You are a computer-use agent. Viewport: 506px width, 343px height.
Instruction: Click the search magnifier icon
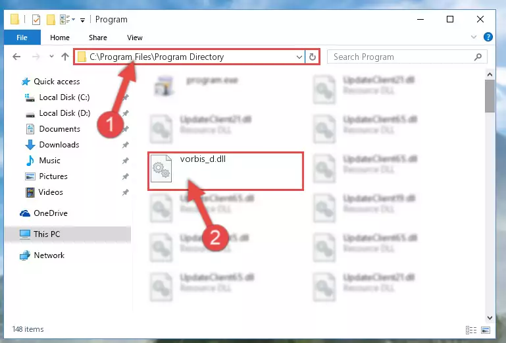pyautogui.click(x=478, y=57)
